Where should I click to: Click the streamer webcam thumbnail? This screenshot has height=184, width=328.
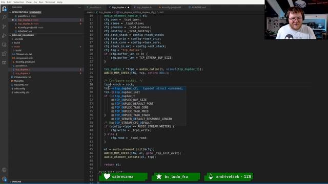click(x=296, y=19)
